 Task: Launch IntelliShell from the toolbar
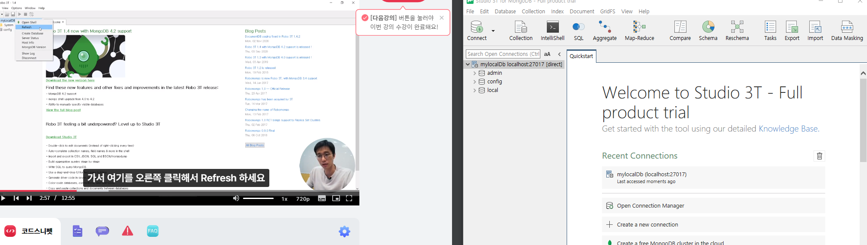coord(552,31)
